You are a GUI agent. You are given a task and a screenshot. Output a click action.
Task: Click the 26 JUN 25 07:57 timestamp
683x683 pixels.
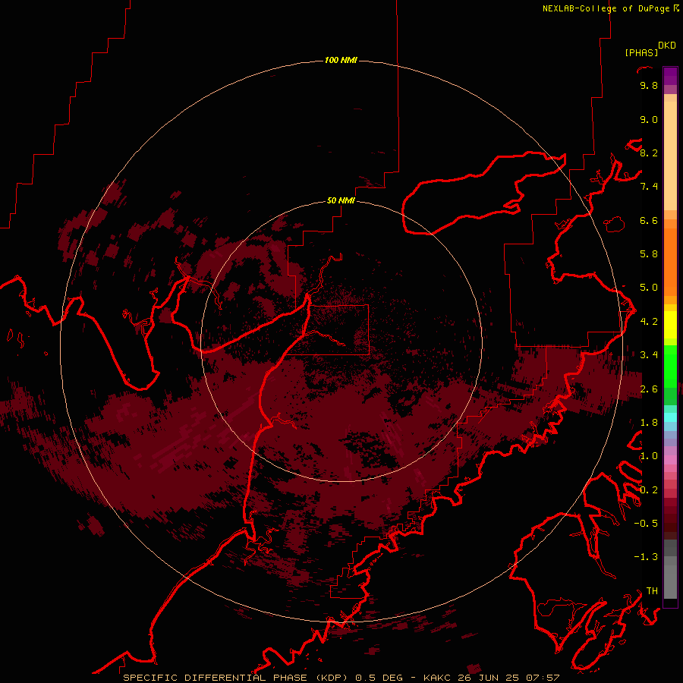[508, 678]
